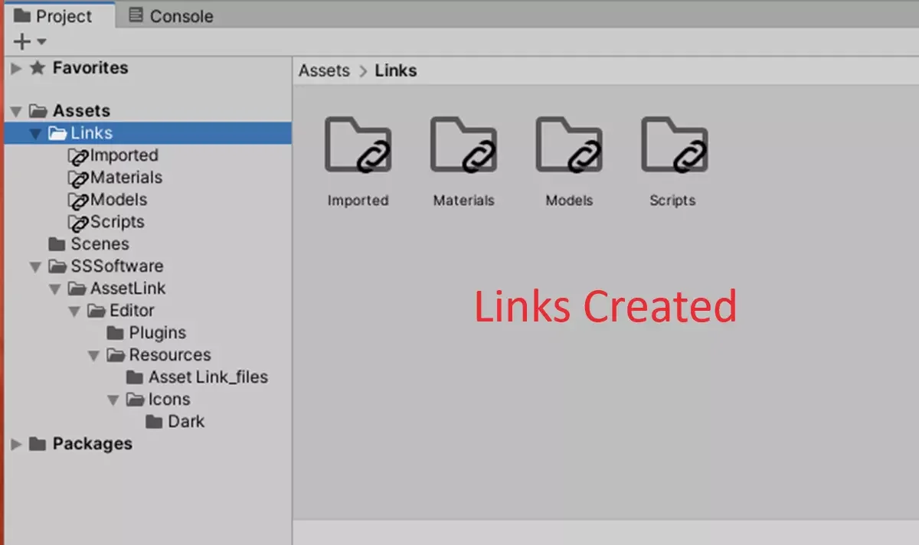Select the Packages label in tree
The image size is (919, 545).
pos(92,444)
